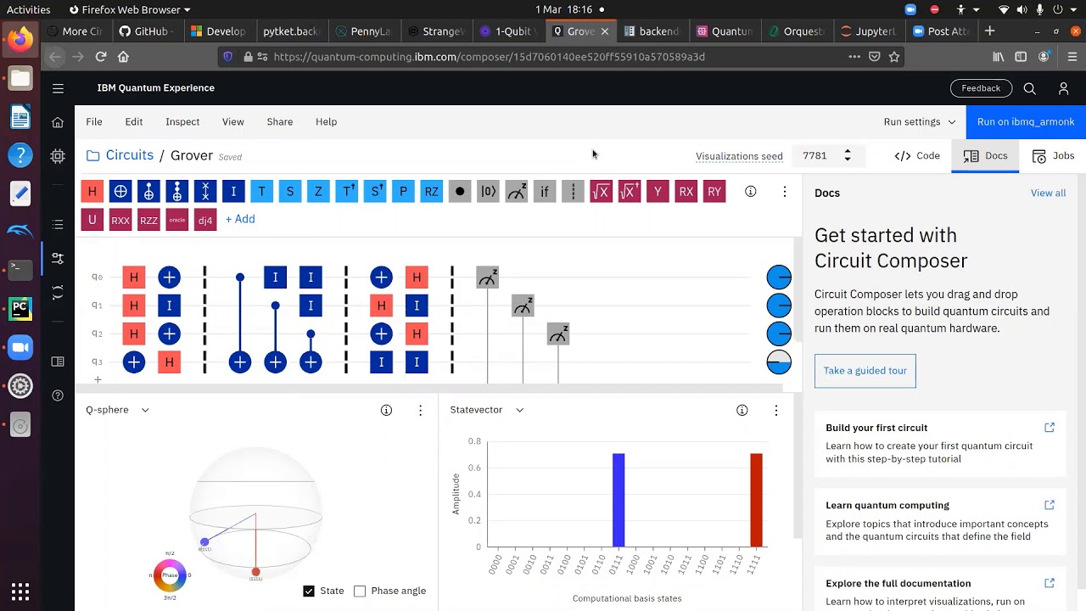Click the blue 0111 amplitude bar
Screen dimensions: 1086x611
point(619,500)
